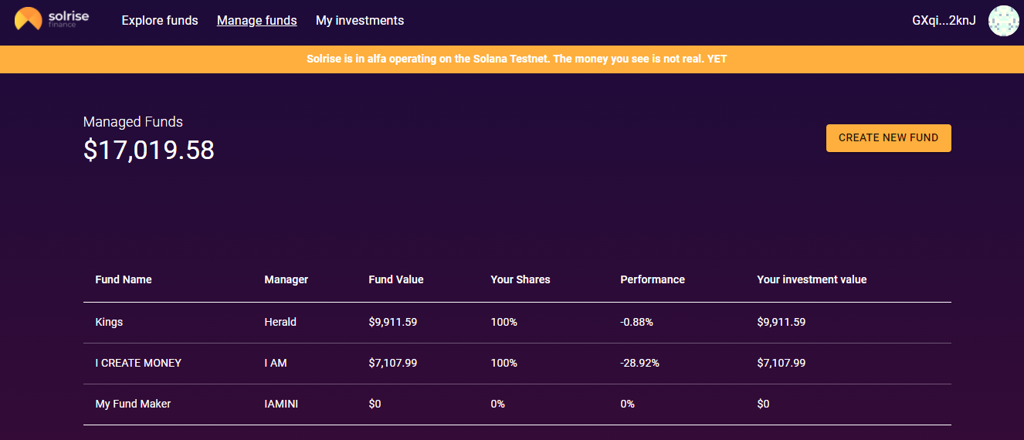1024x440 pixels.
Task: Click Your investment value column header
Action: [812, 279]
